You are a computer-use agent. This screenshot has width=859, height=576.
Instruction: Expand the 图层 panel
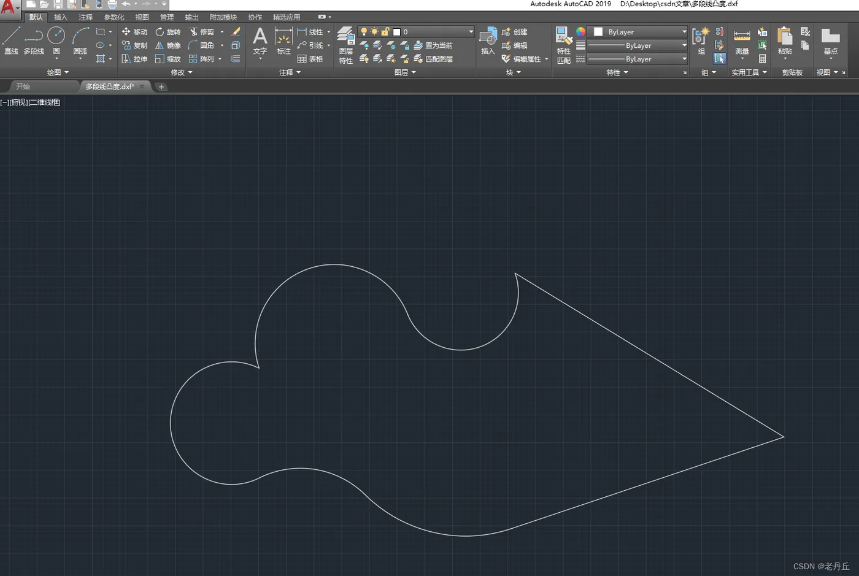(x=405, y=72)
